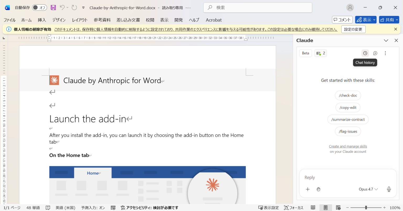Open the blue 表示 mode dropdown
Viewport: 403px width, 211px height.
coord(366,20)
